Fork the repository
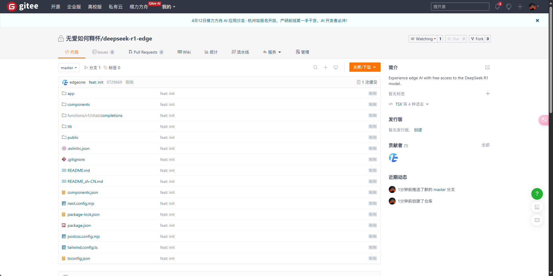 477,39
